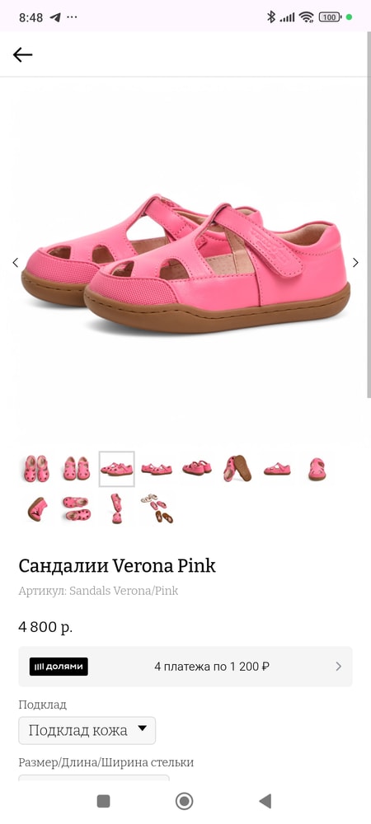Screen dimensions: 371x824
Task: Tap the 4 платежа по 1 200 ₽ text
Action: [x=212, y=667]
